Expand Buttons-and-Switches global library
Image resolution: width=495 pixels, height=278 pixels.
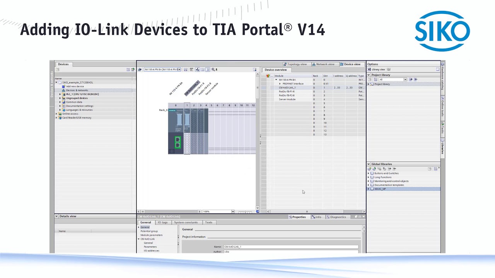[368, 173]
